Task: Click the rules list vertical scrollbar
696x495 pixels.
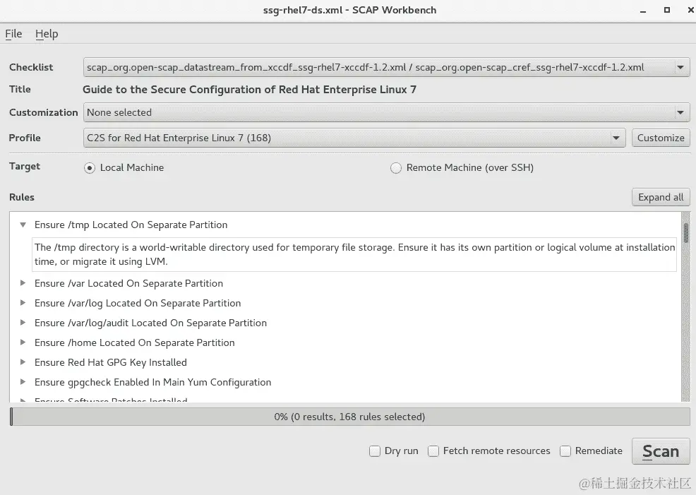Action: tap(686, 307)
